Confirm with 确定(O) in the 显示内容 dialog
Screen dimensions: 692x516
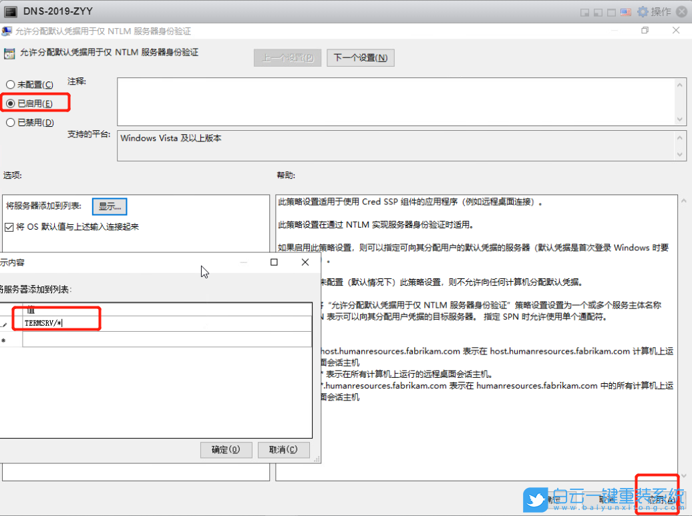click(x=226, y=449)
